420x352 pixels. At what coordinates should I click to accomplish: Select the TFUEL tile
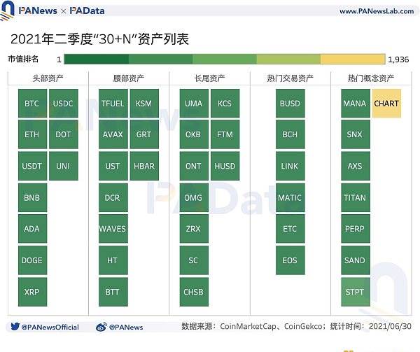113,104
